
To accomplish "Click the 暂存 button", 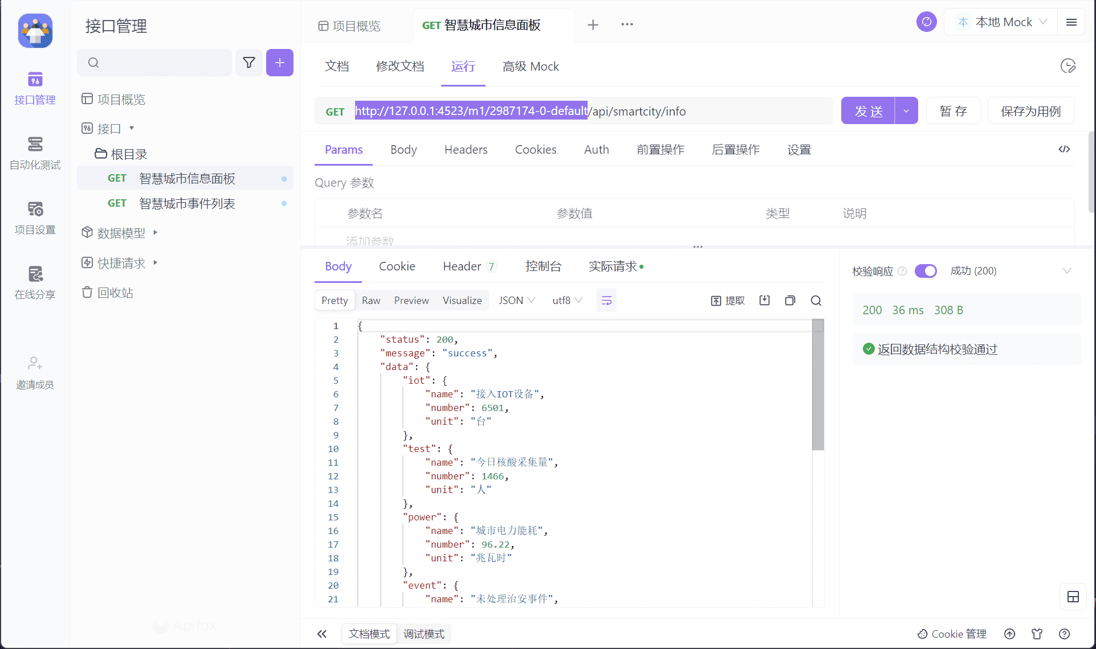I will pyautogui.click(x=953, y=110).
